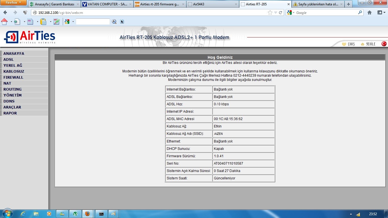The image size is (388, 218).
Task: Open the ADSL menu item
Action: [24, 59]
